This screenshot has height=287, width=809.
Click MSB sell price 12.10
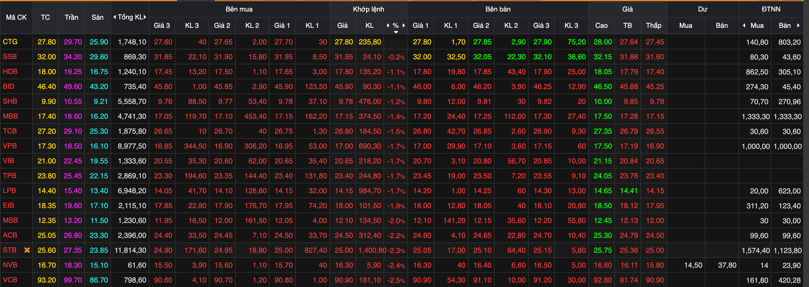(422, 220)
